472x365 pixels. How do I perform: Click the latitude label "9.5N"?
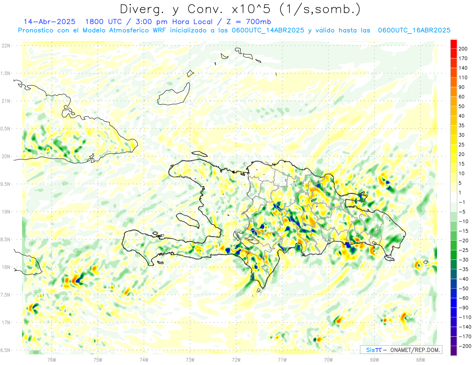pos(6,184)
